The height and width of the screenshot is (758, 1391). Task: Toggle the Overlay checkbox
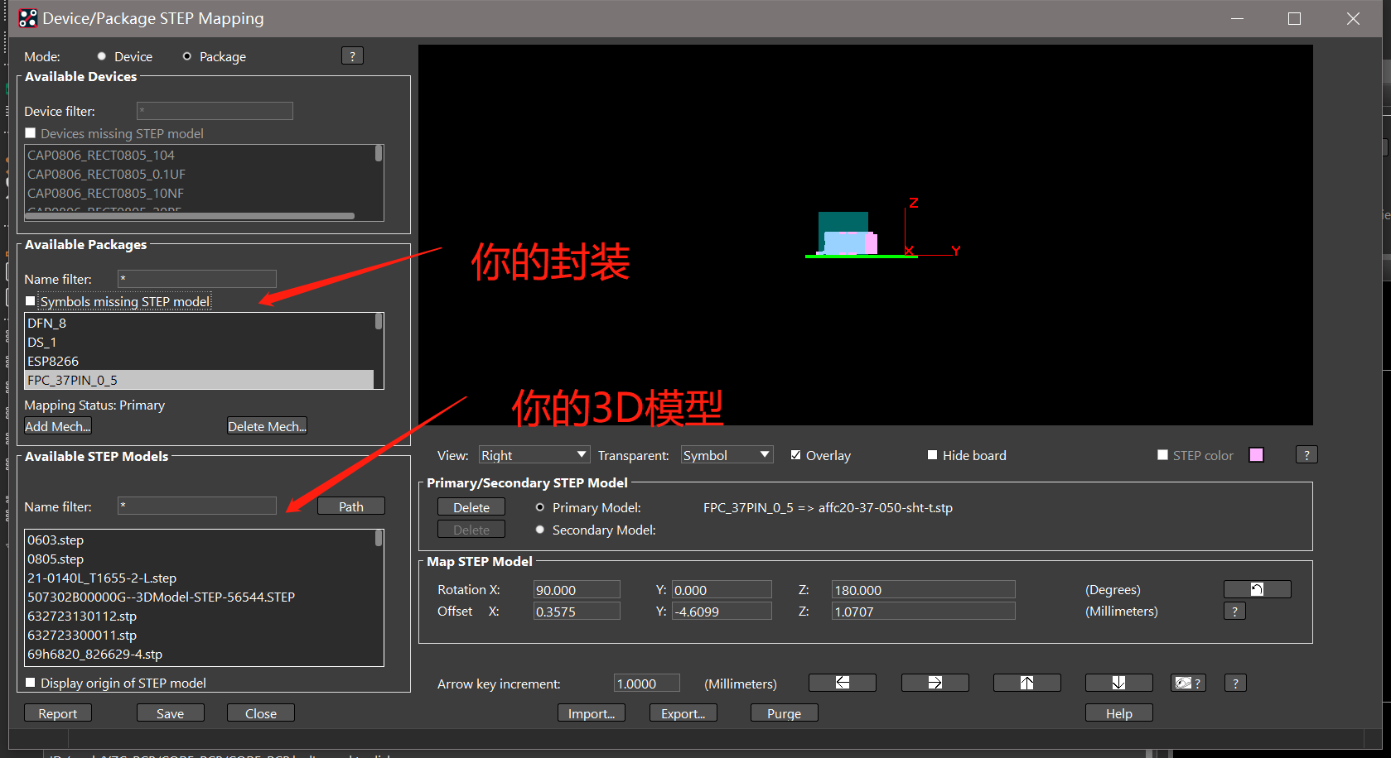pos(795,455)
